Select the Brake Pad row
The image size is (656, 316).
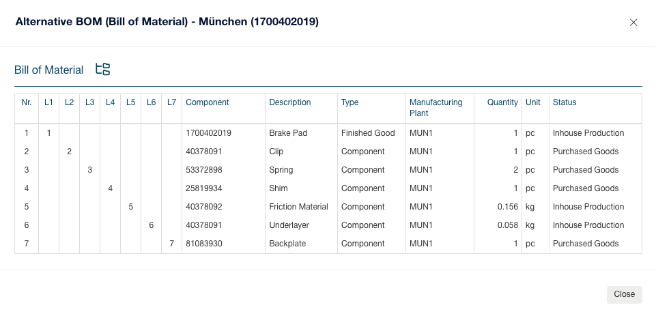(288, 133)
